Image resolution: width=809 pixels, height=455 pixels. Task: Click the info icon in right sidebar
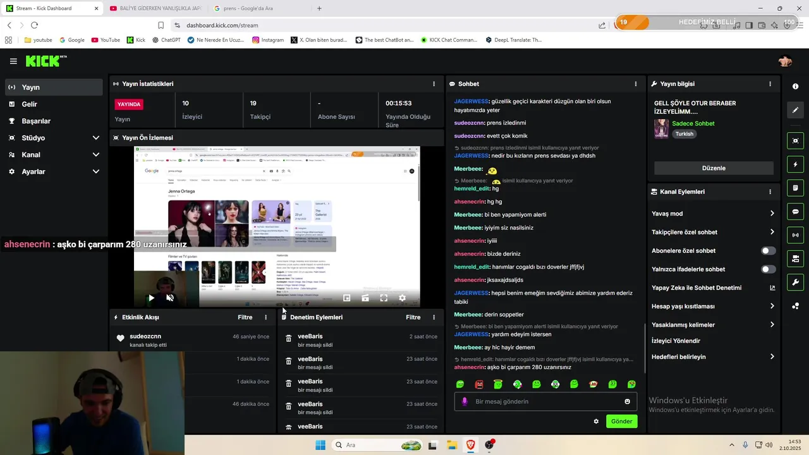pyautogui.click(x=795, y=87)
